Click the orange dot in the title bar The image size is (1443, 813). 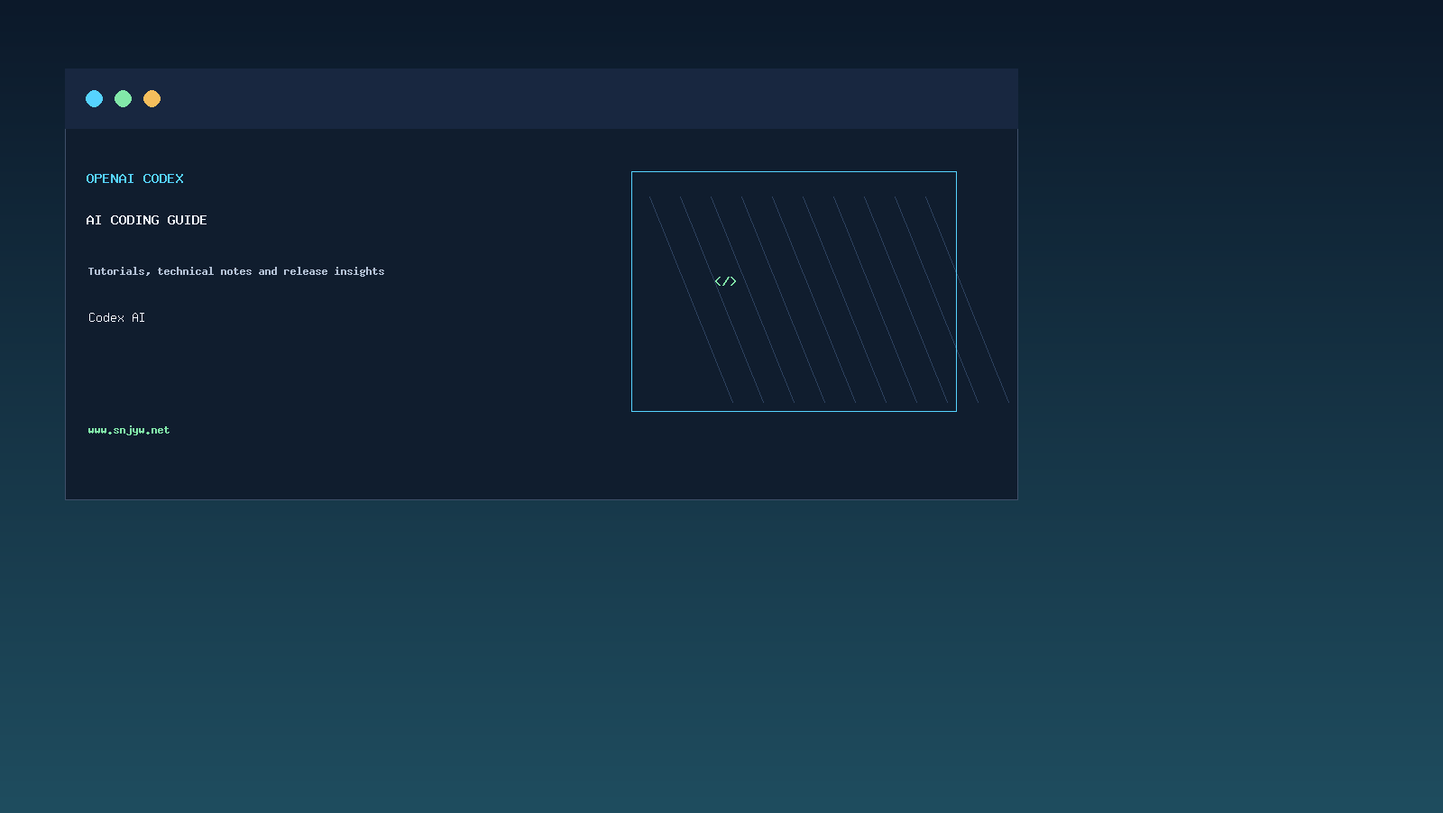(x=152, y=98)
